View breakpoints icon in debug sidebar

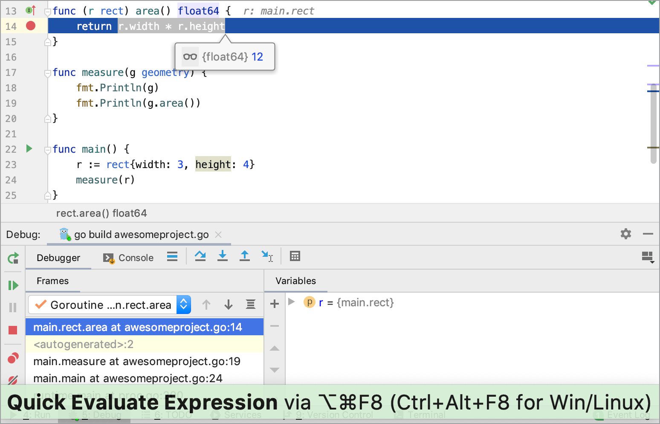click(13, 358)
